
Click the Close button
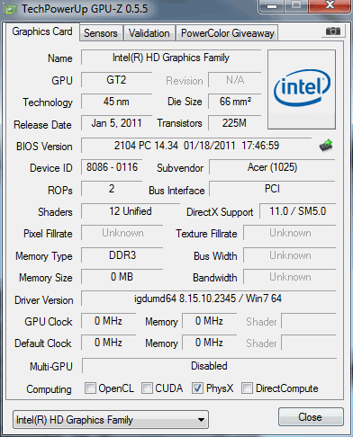pos(311,417)
